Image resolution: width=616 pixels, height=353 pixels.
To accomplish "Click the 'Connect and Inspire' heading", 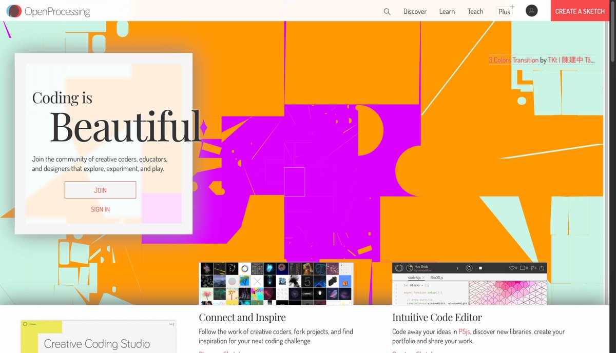I will [242, 317].
